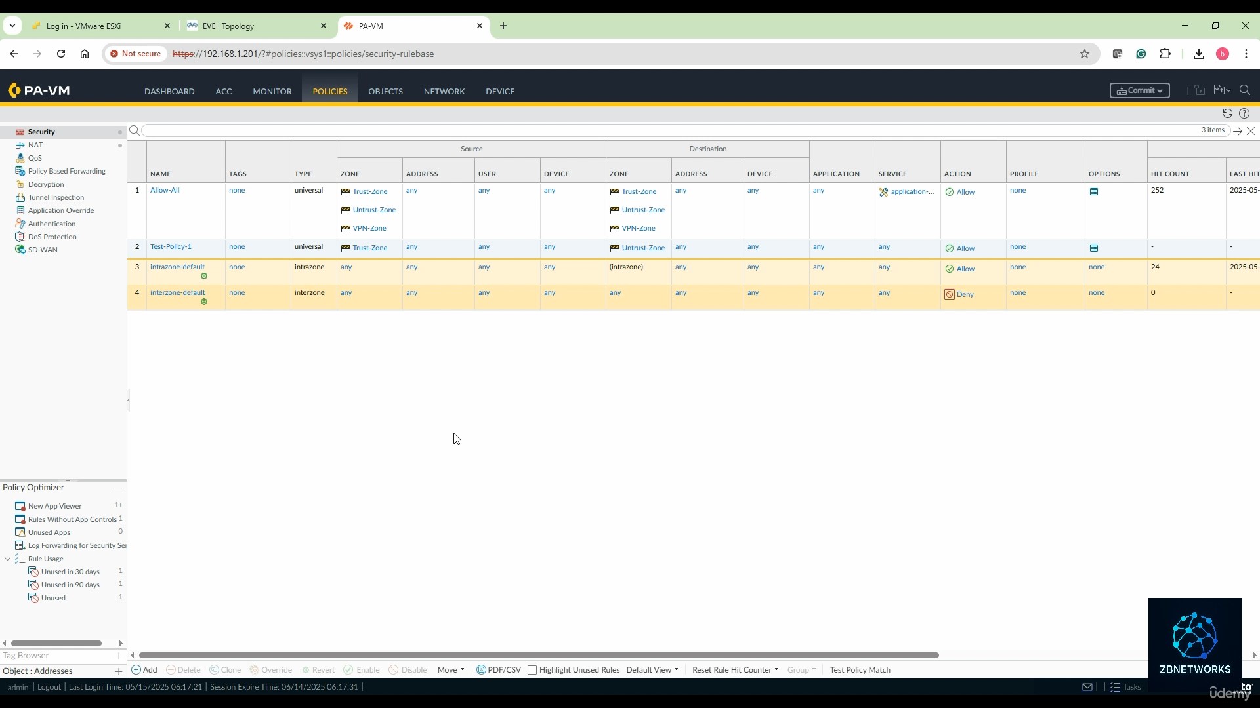Toggle the Highlight Unused Rules checkbox

[532, 670]
